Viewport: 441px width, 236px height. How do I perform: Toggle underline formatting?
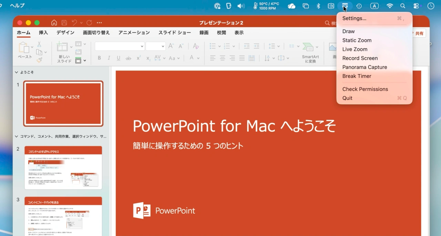119,58
